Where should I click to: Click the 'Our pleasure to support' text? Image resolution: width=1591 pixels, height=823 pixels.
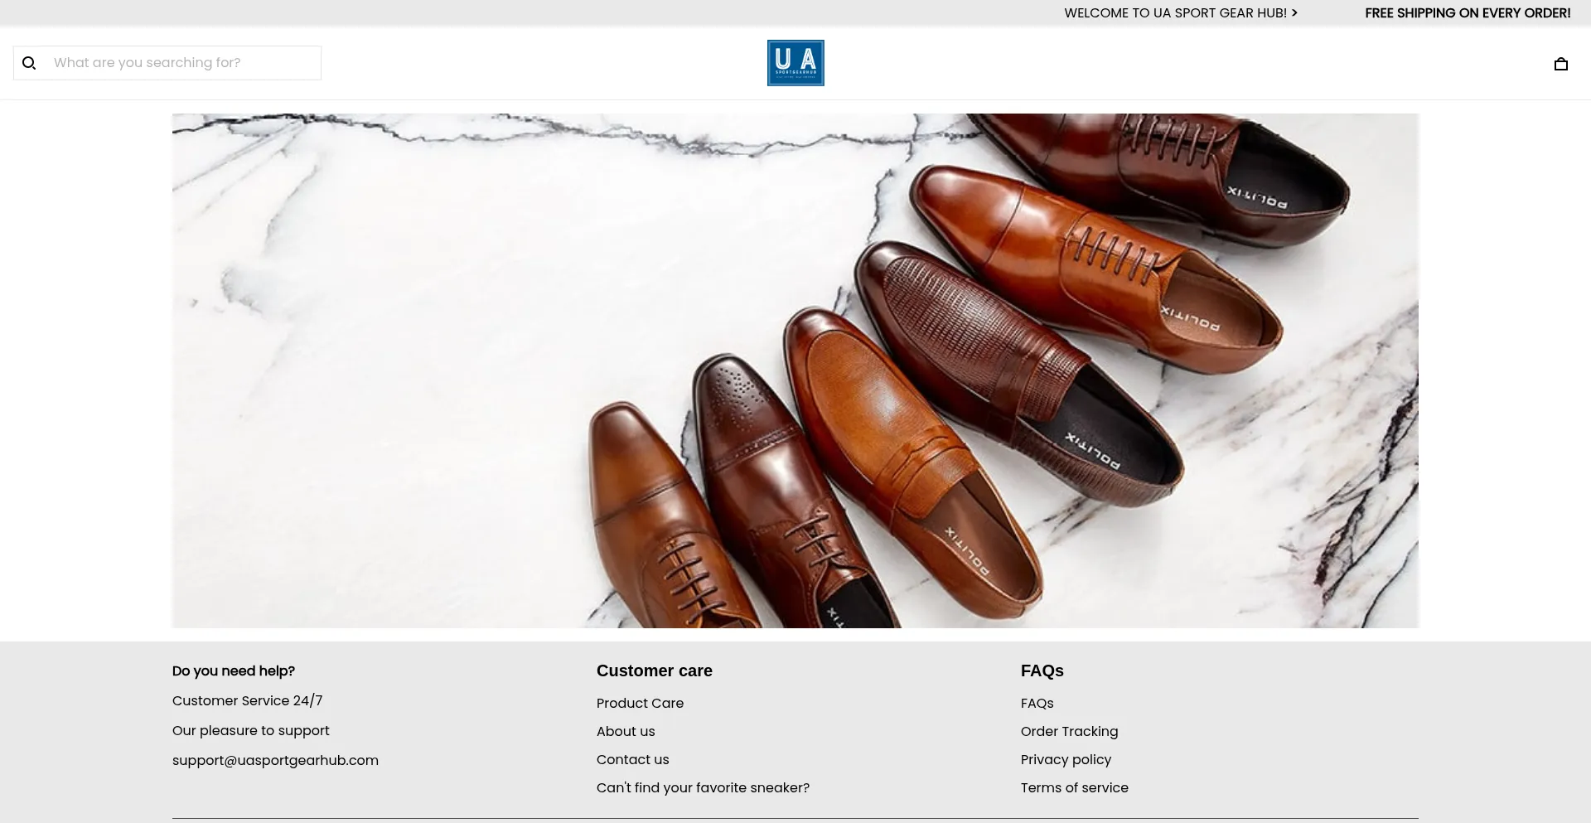pyautogui.click(x=250, y=730)
